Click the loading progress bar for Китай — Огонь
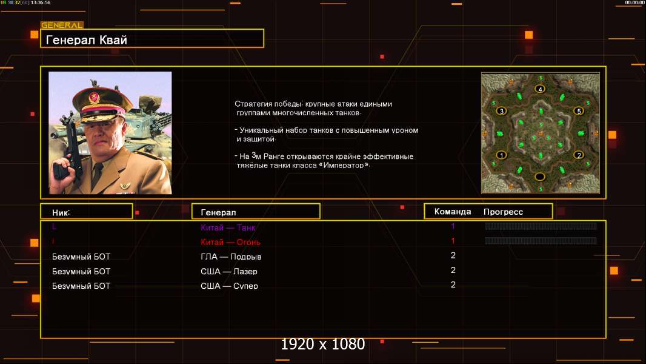This screenshot has width=646, height=364. (541, 241)
